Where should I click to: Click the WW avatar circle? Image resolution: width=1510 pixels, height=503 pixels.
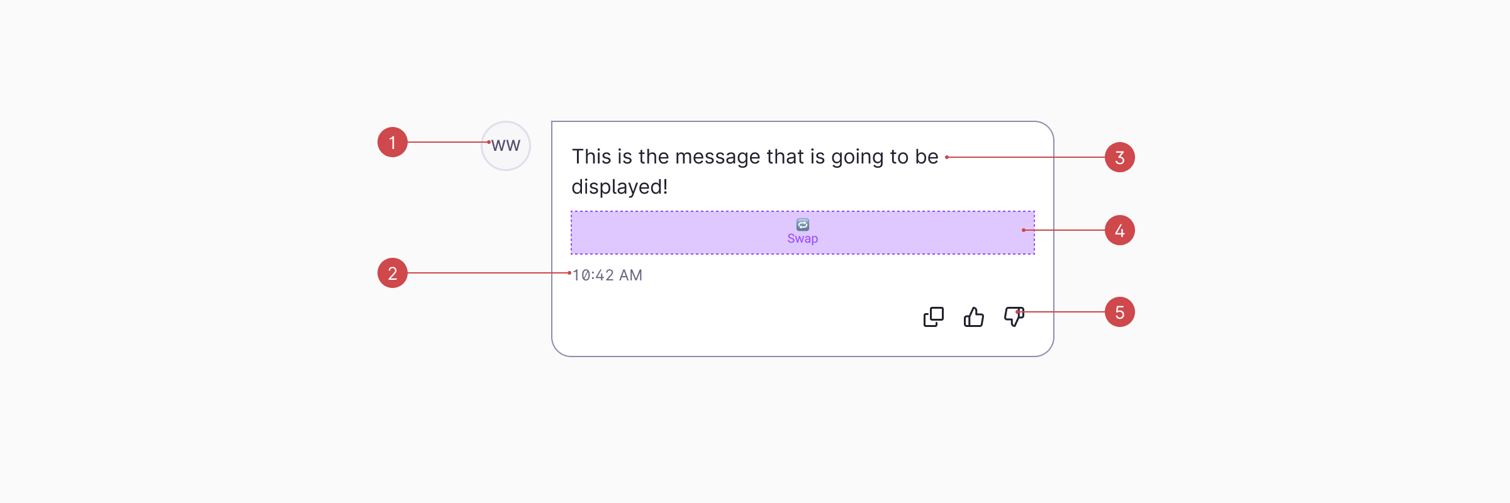tap(505, 145)
